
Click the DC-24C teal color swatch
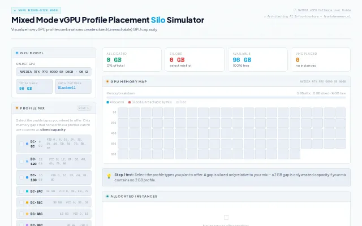pyautogui.click(x=27, y=191)
